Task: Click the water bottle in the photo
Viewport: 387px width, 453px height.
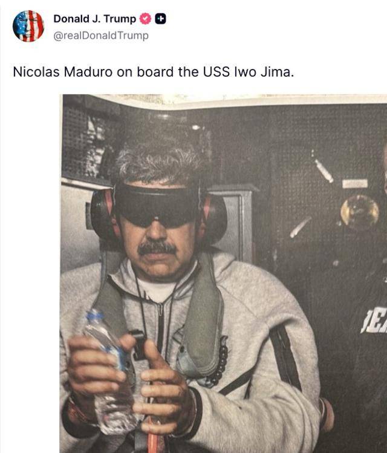Action: [x=111, y=373]
